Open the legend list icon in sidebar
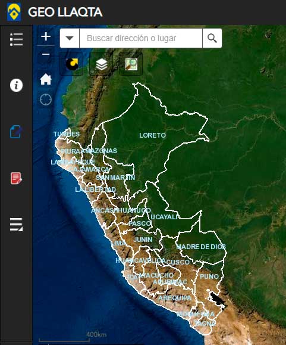Viewport: 286px width, 345px height. coord(16,39)
